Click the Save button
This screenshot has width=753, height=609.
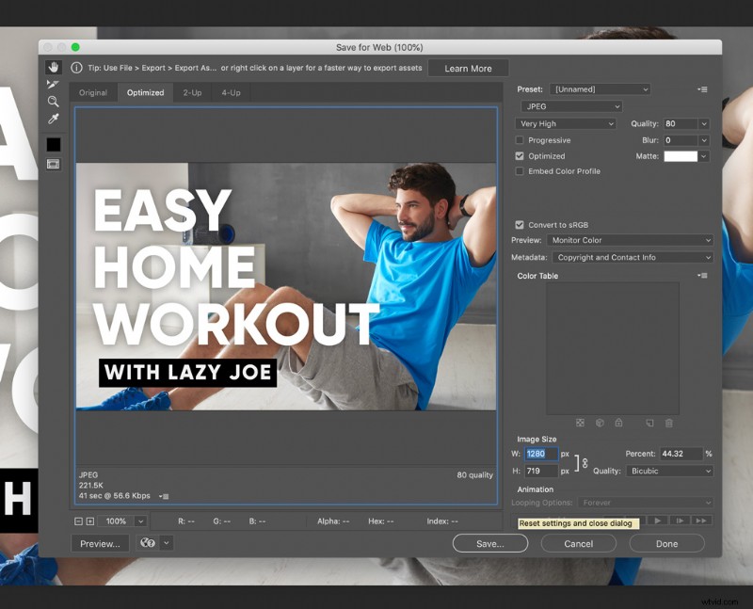pyautogui.click(x=489, y=543)
